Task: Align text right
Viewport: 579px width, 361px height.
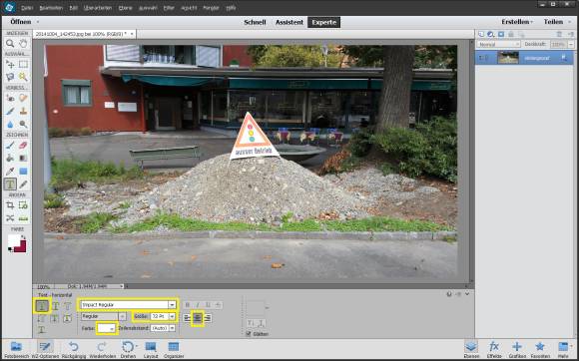Action: pyautogui.click(x=208, y=318)
